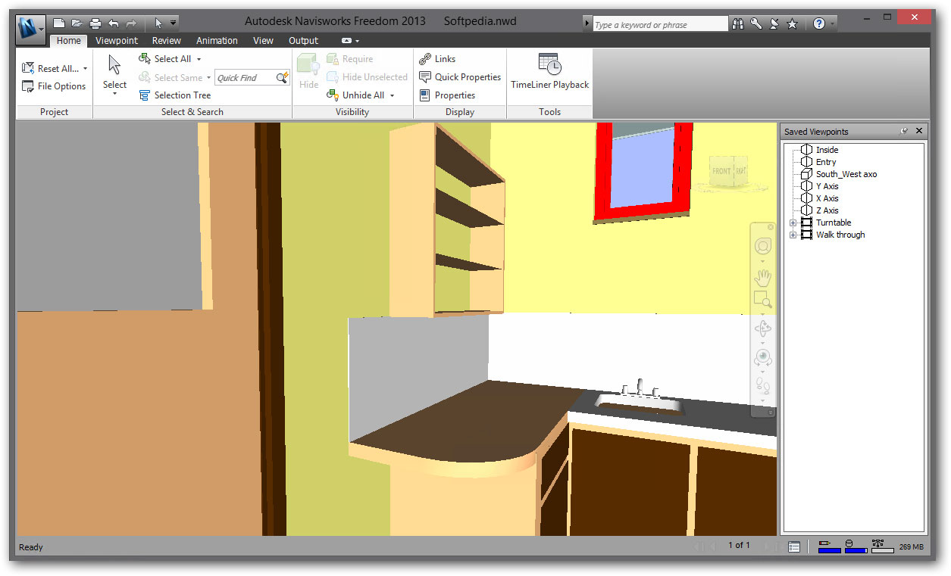
Task: Open the TimeLiner Playback tool
Action: click(549, 72)
